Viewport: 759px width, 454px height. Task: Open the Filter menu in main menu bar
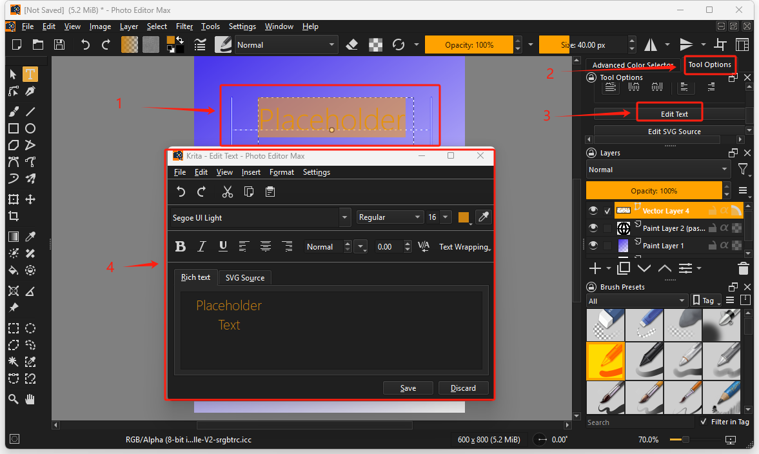click(x=184, y=26)
